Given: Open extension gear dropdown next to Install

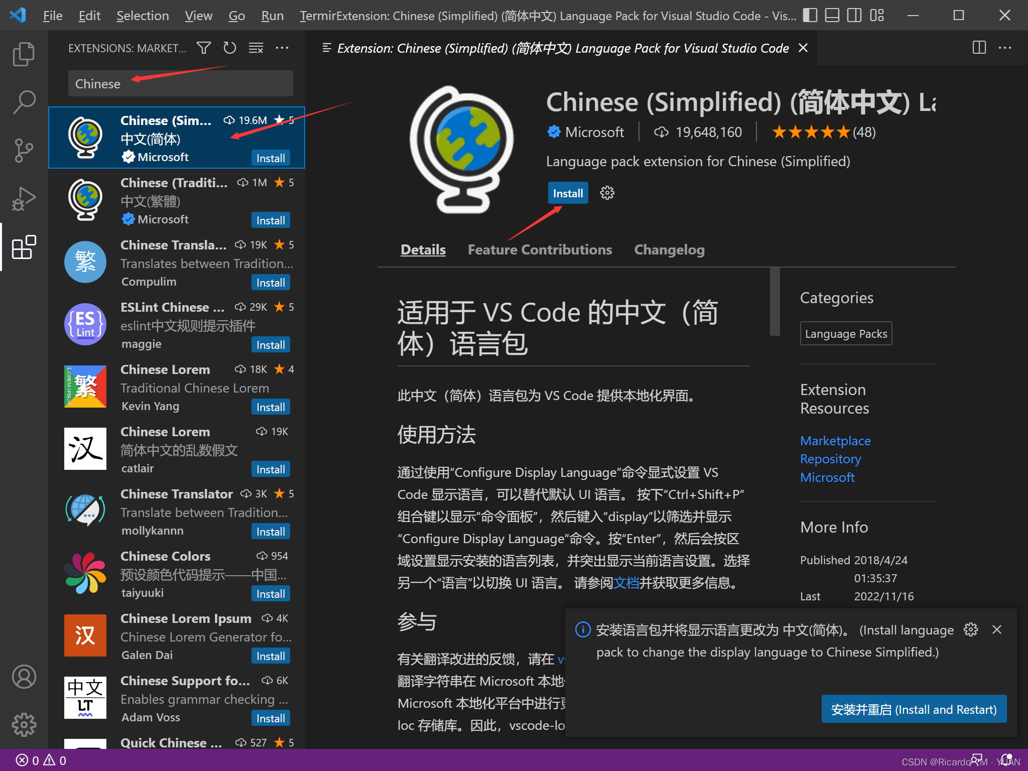Looking at the screenshot, I should pyautogui.click(x=607, y=193).
